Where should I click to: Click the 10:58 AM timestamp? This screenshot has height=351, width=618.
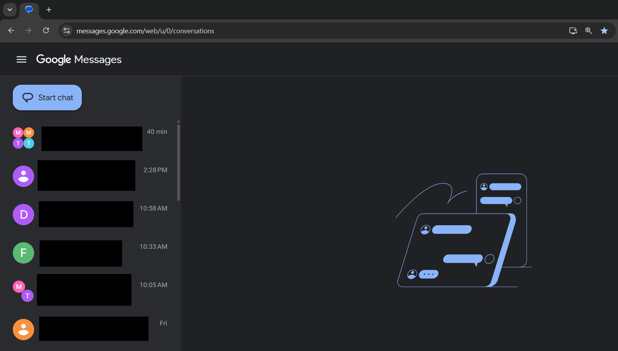click(154, 208)
